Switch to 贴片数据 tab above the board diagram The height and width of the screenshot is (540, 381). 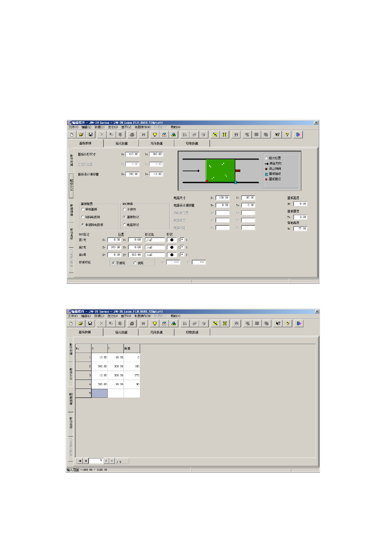click(x=121, y=143)
